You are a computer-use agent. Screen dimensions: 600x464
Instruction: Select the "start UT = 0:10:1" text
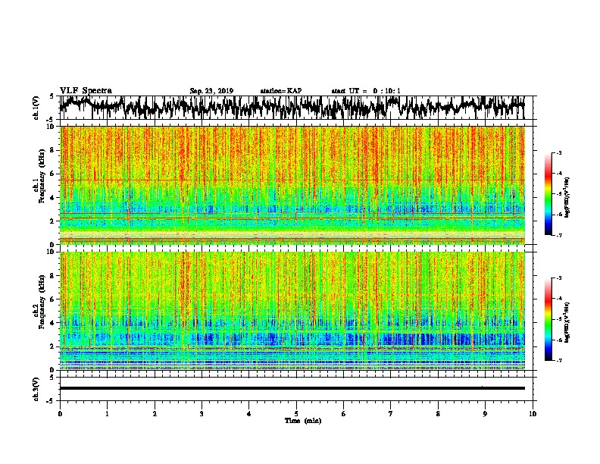(x=366, y=91)
